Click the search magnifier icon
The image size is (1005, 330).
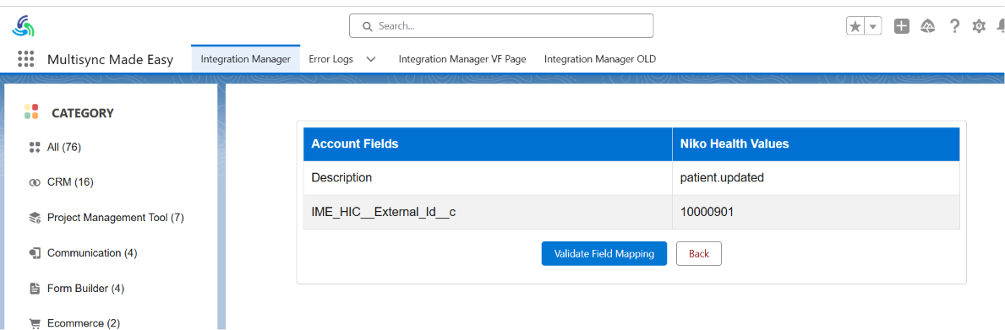pos(368,26)
